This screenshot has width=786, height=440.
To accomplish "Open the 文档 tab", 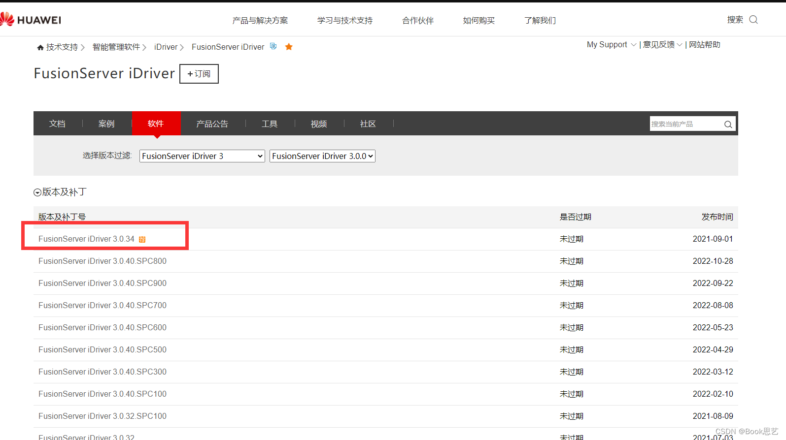I will coord(57,124).
